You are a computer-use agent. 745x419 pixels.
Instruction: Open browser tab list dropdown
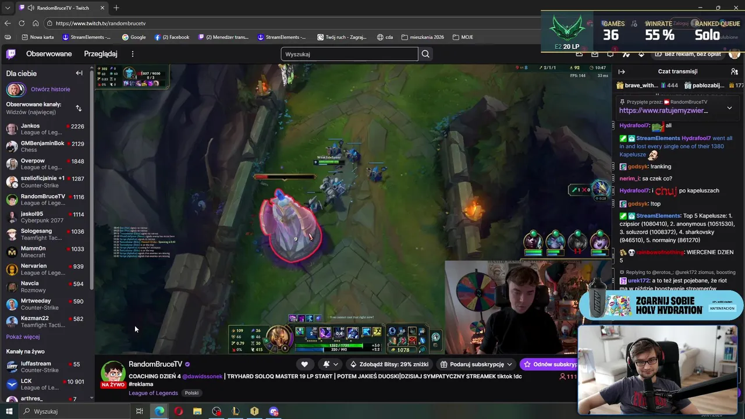coord(7,8)
